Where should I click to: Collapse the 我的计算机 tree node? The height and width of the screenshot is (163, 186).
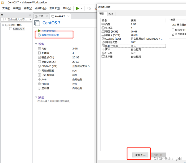tap(3, 25)
